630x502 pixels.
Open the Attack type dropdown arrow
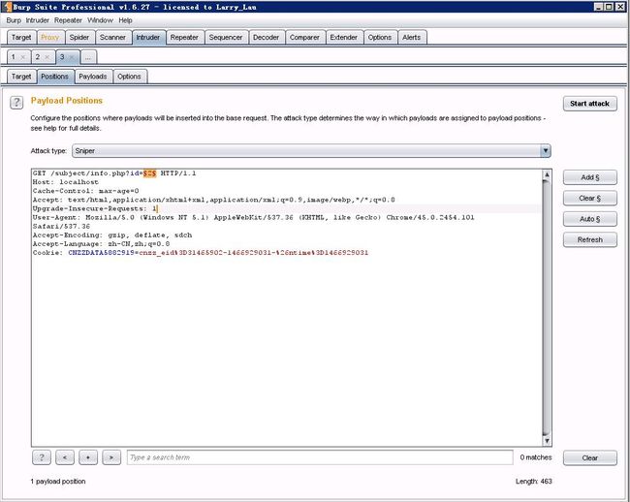coord(546,151)
